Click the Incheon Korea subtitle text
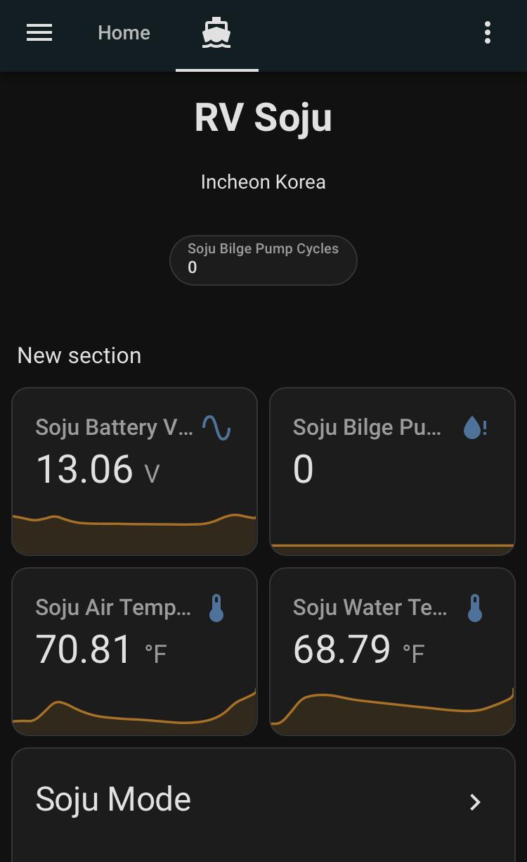Screen dimensions: 527x862 tap(263, 182)
